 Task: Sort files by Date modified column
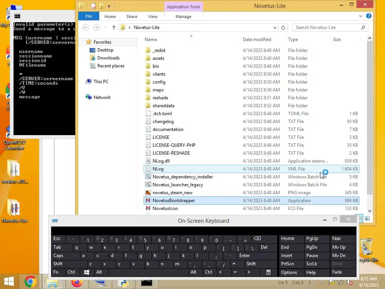262,39
